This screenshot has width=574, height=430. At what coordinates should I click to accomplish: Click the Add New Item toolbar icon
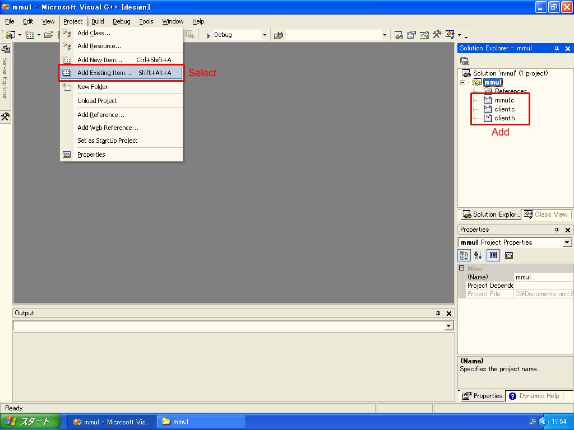tap(30, 35)
